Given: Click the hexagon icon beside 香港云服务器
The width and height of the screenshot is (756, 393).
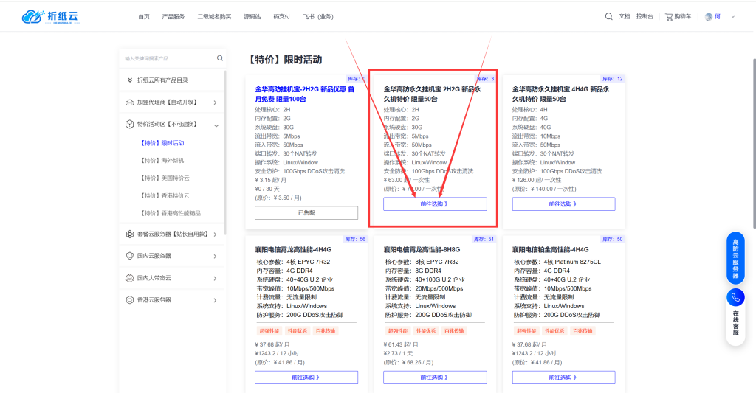Looking at the screenshot, I should click(x=130, y=299).
